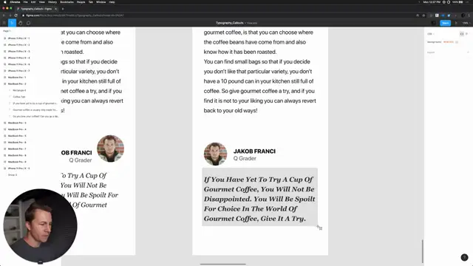Open the File menu

(26, 2)
